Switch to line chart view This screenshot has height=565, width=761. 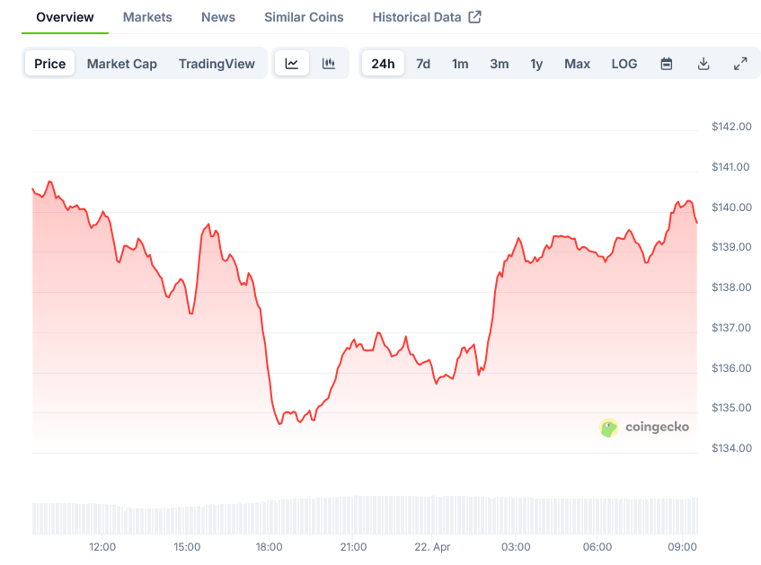292,64
